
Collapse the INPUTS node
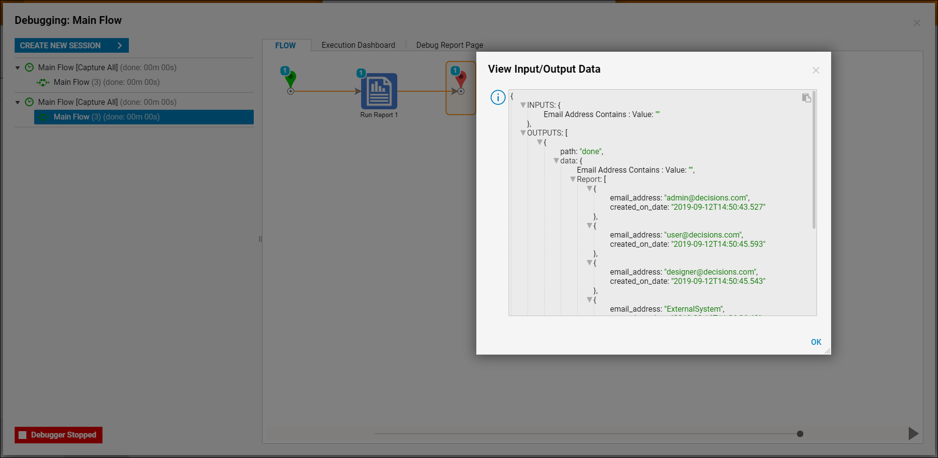pyautogui.click(x=523, y=105)
